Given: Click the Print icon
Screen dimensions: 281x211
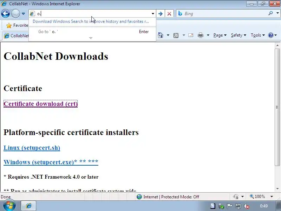Looking at the screenshot, I should [200, 35].
